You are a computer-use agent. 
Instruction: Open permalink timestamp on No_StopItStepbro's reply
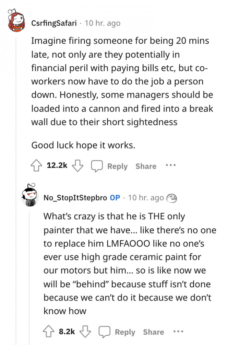(x=146, y=198)
